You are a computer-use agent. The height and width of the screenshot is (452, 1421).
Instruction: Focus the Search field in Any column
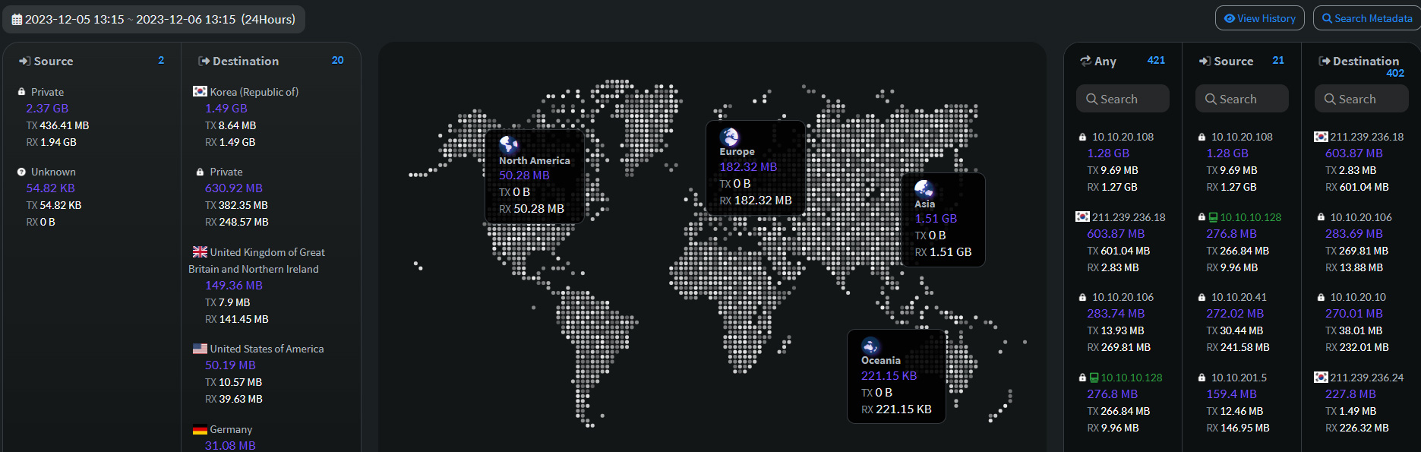1123,99
